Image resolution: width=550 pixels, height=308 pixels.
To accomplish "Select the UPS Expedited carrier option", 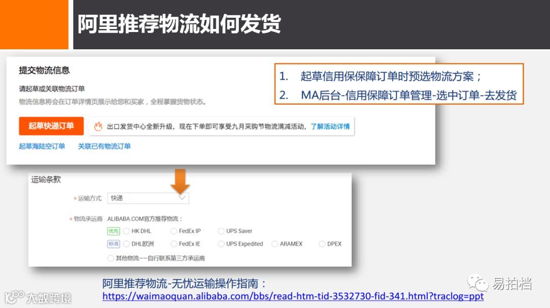I will (x=221, y=244).
